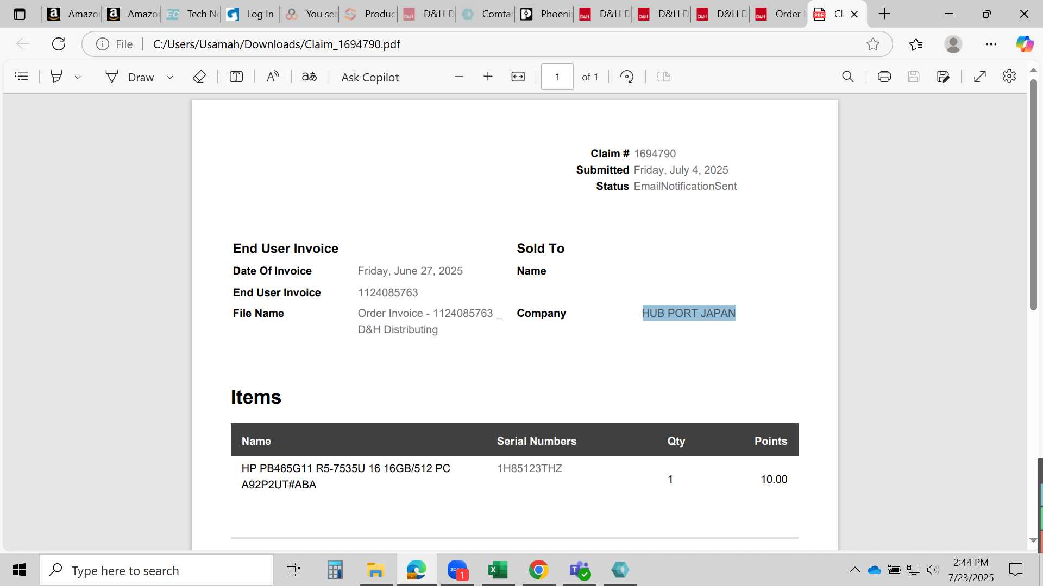Screen dimensions: 1043x586
Task: Click status EmailNotificationSent
Action: pos(685,186)
